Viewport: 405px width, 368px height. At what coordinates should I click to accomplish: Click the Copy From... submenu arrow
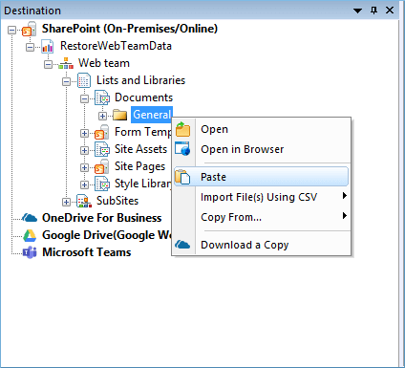click(344, 216)
